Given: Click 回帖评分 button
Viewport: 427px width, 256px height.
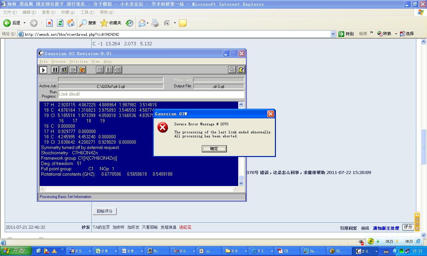Looking at the screenshot, I should [104, 211].
